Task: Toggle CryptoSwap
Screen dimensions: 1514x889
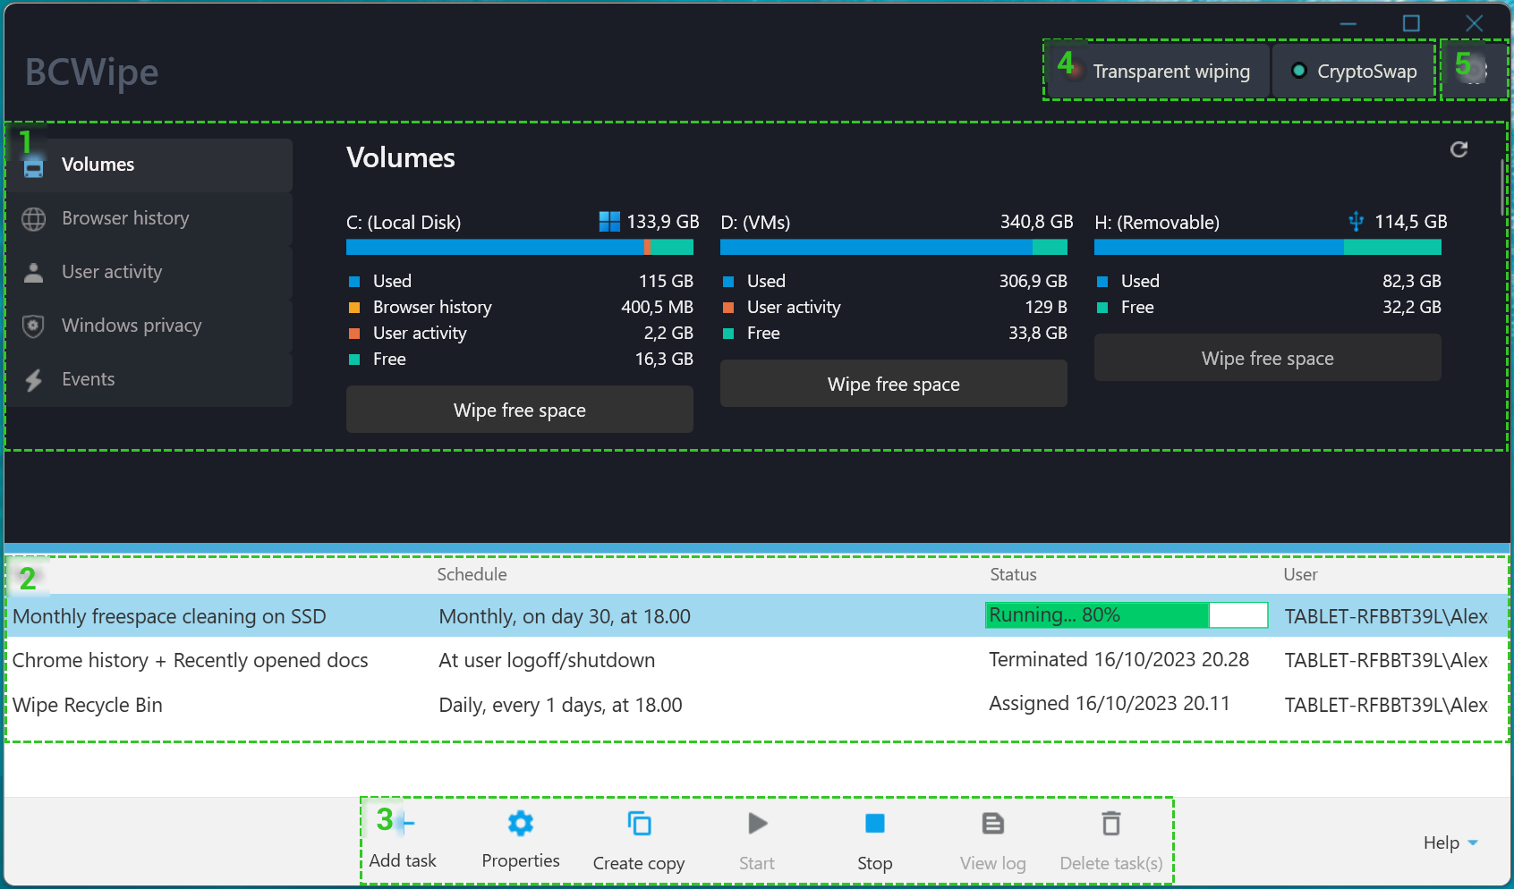Action: (x=1354, y=72)
